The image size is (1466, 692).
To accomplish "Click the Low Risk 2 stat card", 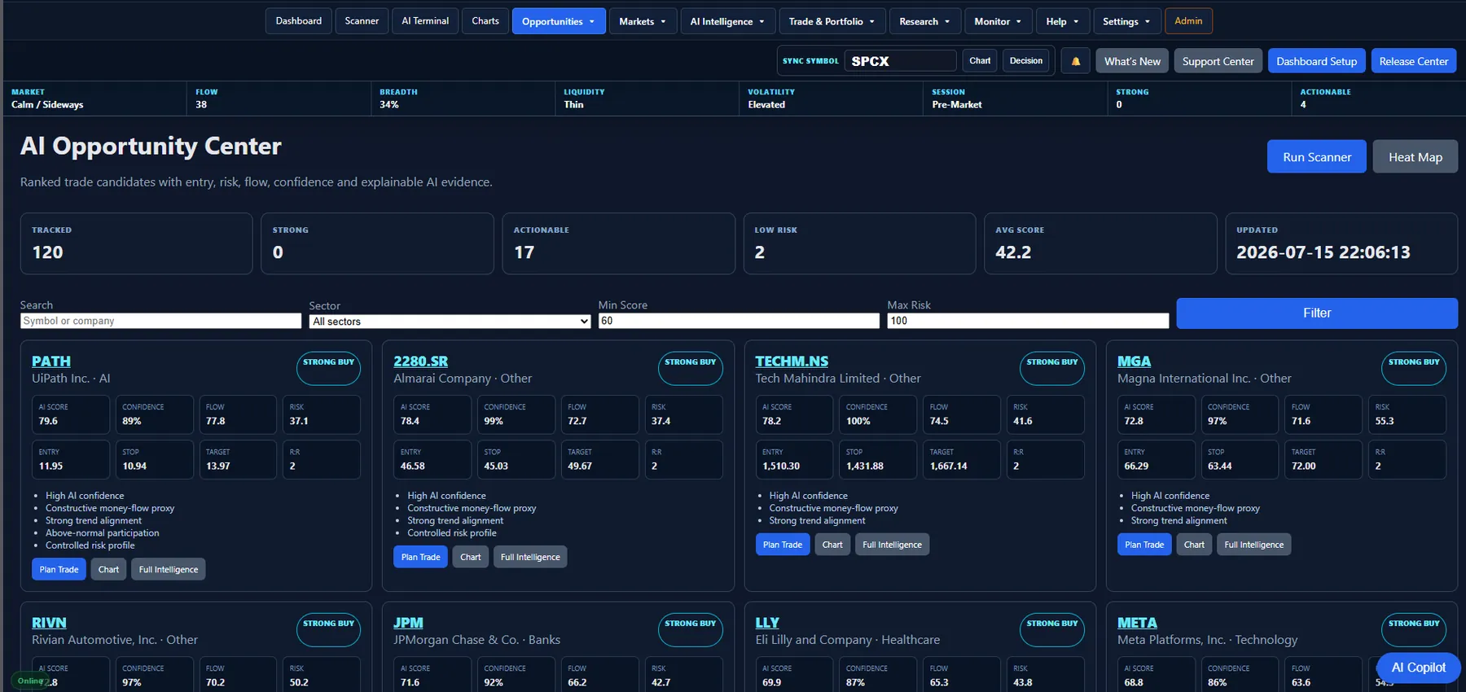I will point(859,243).
